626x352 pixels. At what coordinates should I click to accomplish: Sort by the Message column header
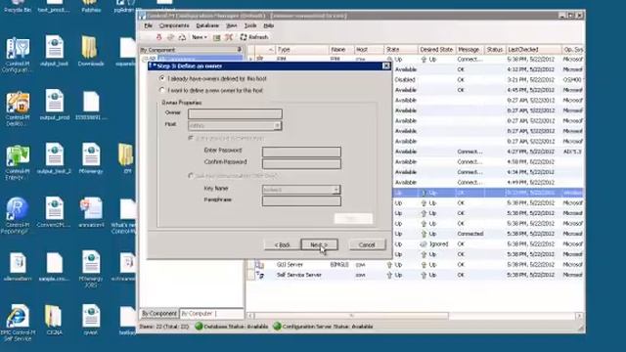click(x=469, y=50)
